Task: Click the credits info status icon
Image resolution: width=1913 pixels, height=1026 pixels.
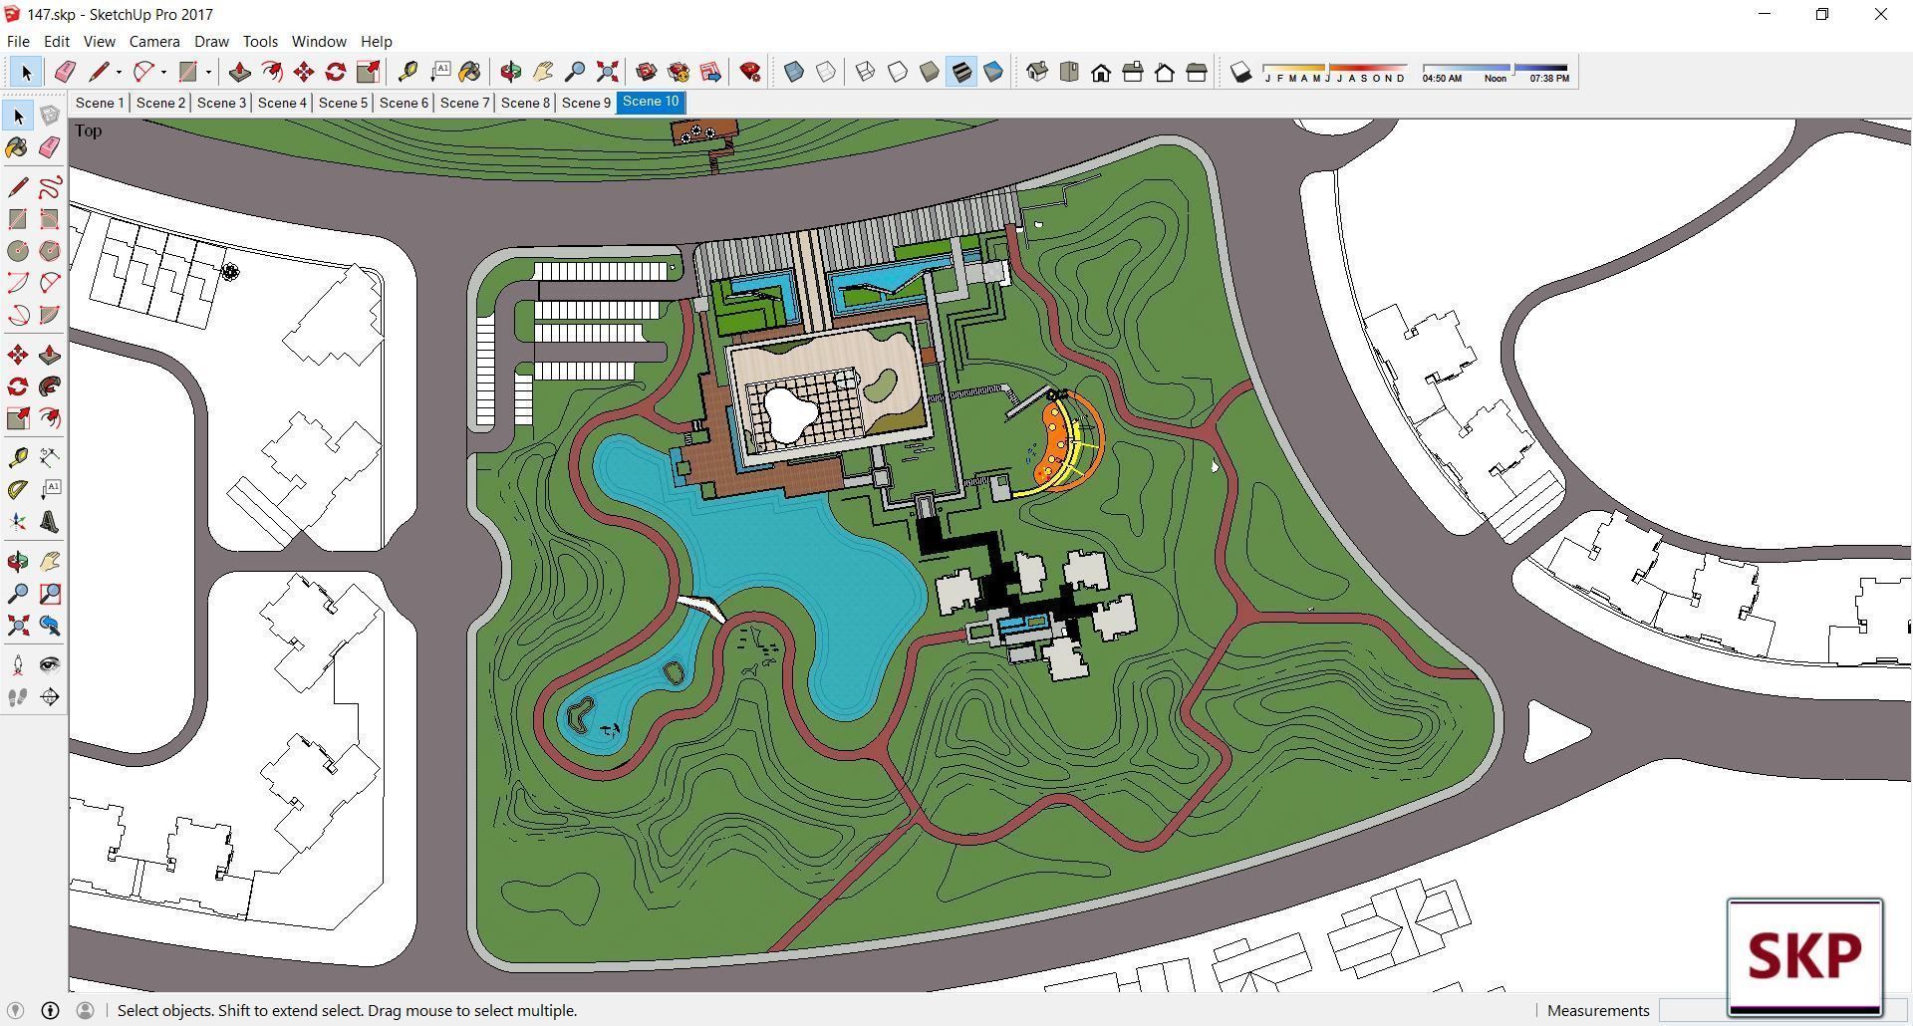Action: [x=50, y=1010]
